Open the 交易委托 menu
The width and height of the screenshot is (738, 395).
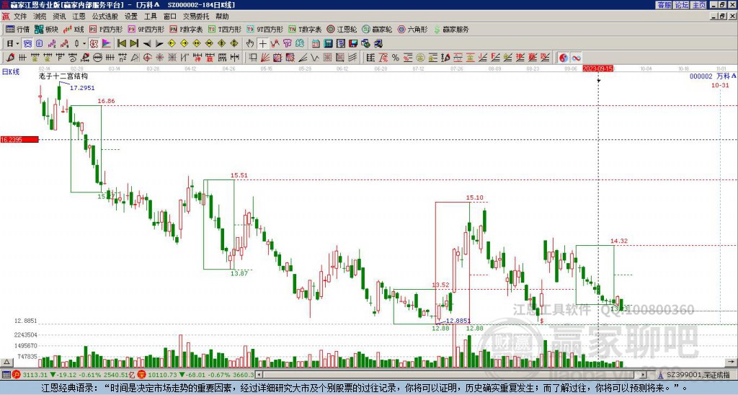[196, 17]
